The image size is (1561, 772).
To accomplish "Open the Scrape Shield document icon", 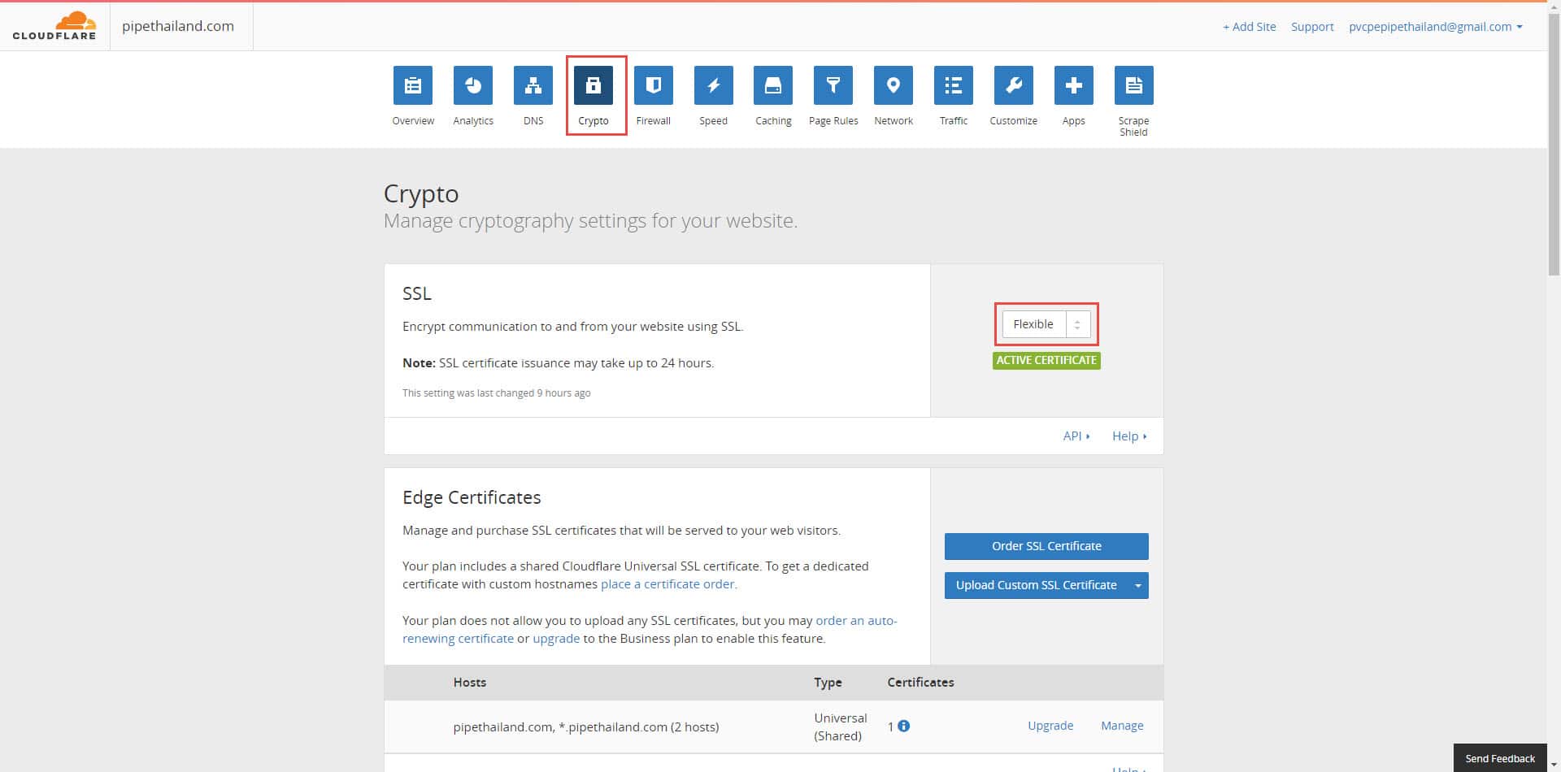I will click(x=1134, y=85).
